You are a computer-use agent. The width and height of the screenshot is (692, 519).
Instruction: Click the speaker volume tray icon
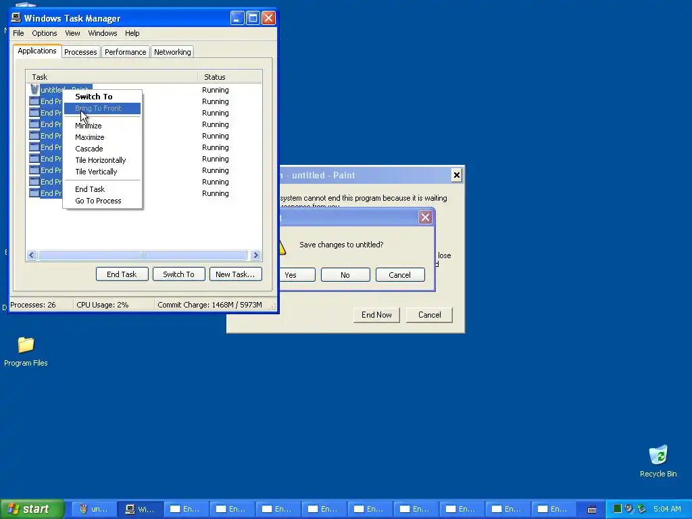(629, 509)
